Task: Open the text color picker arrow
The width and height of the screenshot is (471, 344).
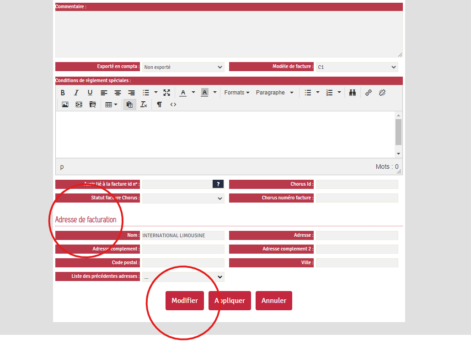Action: [x=193, y=93]
